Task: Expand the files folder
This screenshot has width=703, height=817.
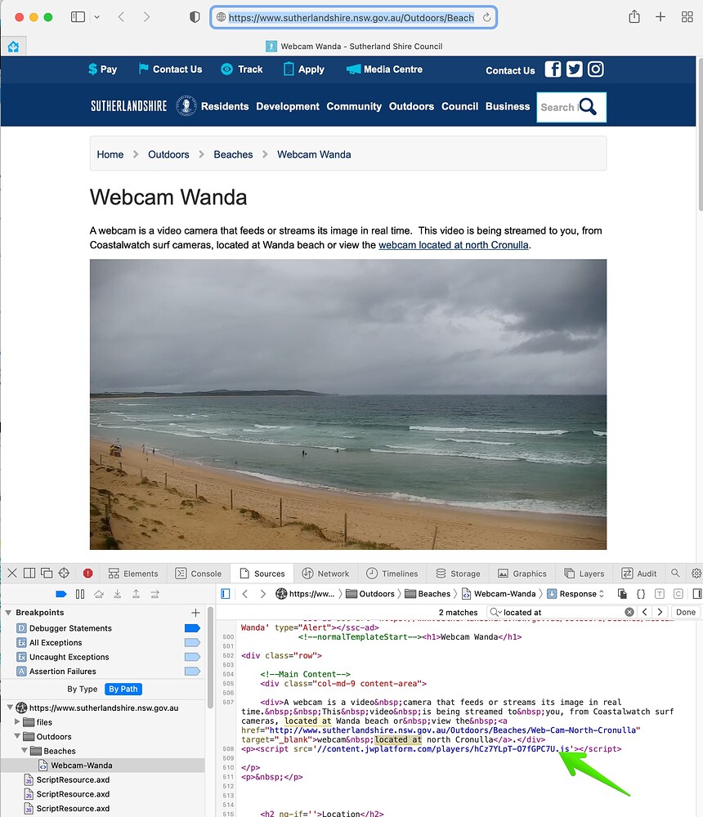Action: point(17,721)
